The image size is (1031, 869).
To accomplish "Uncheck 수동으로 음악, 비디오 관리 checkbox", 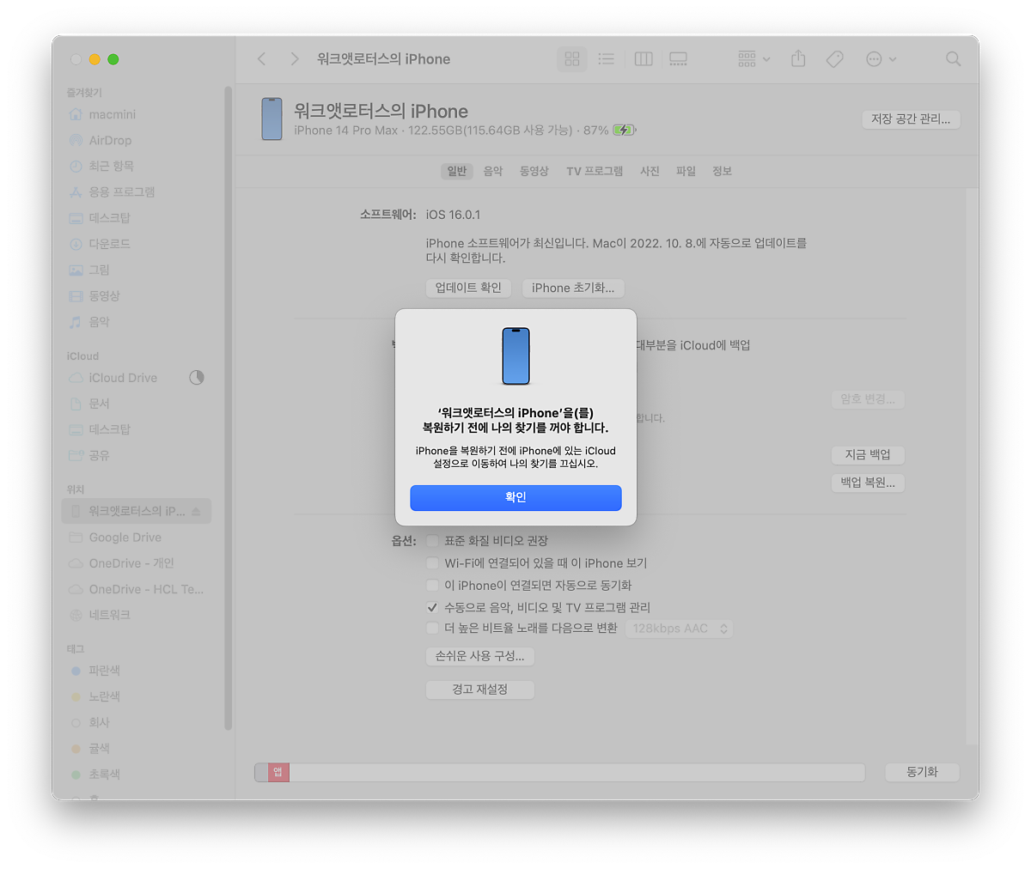I will [x=432, y=607].
